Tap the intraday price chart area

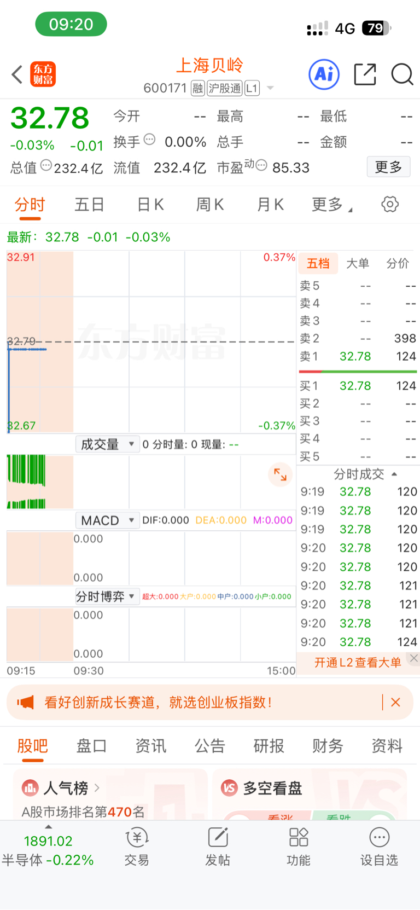(151, 341)
